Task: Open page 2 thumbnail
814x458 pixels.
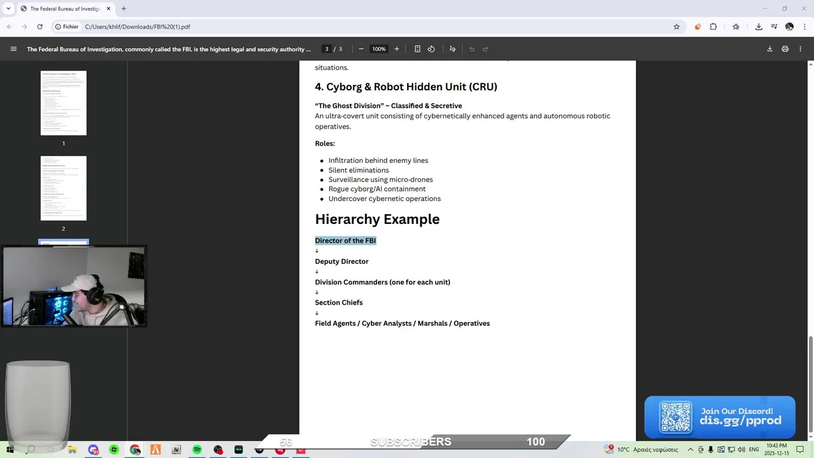Action: click(x=64, y=188)
